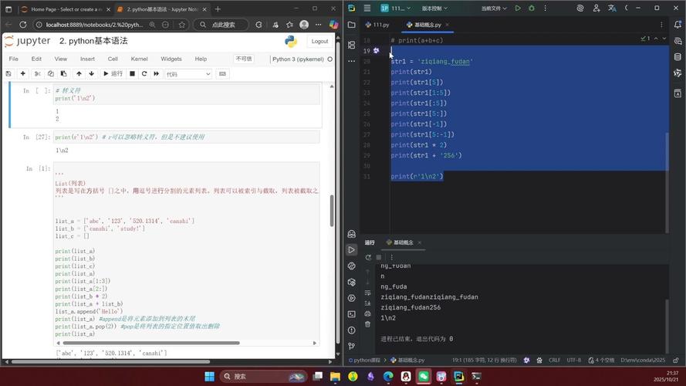The width and height of the screenshot is (686, 386).
Task: Open PyCharm translate icon in title bar
Action: tap(612, 8)
